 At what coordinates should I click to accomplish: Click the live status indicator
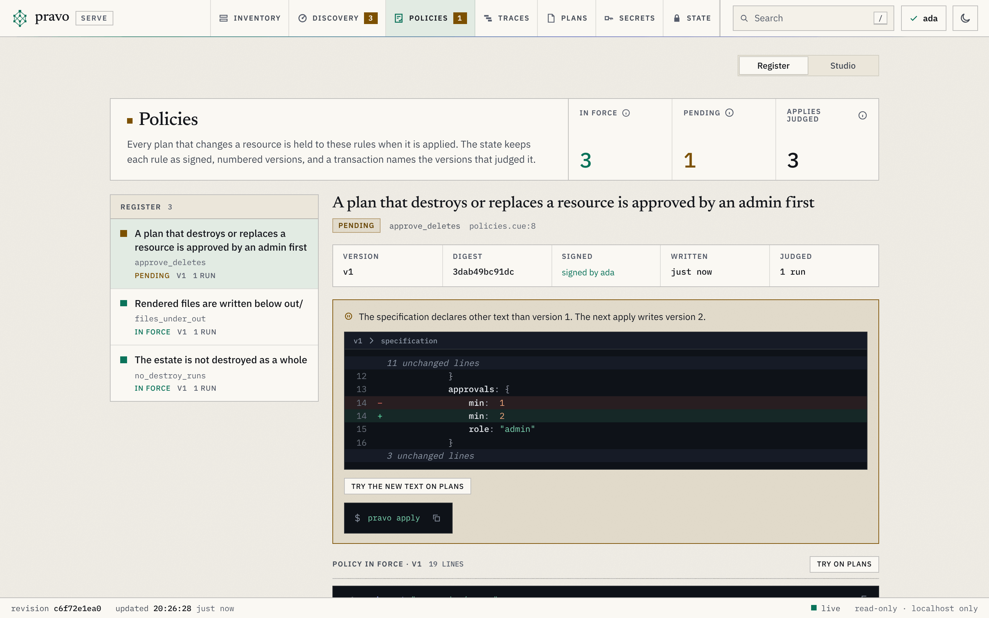[x=826, y=609]
